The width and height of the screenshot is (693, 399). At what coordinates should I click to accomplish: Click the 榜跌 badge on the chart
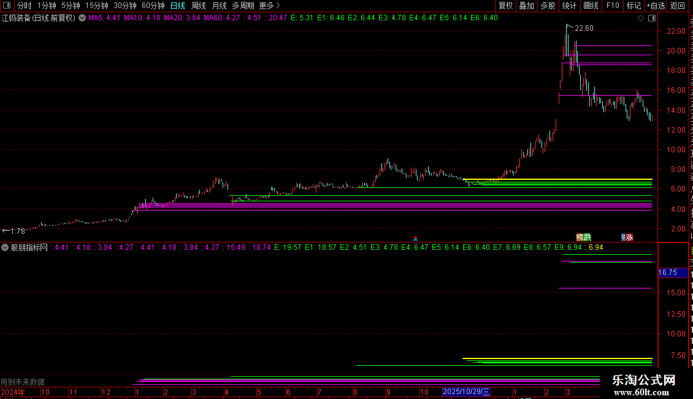tap(583, 238)
